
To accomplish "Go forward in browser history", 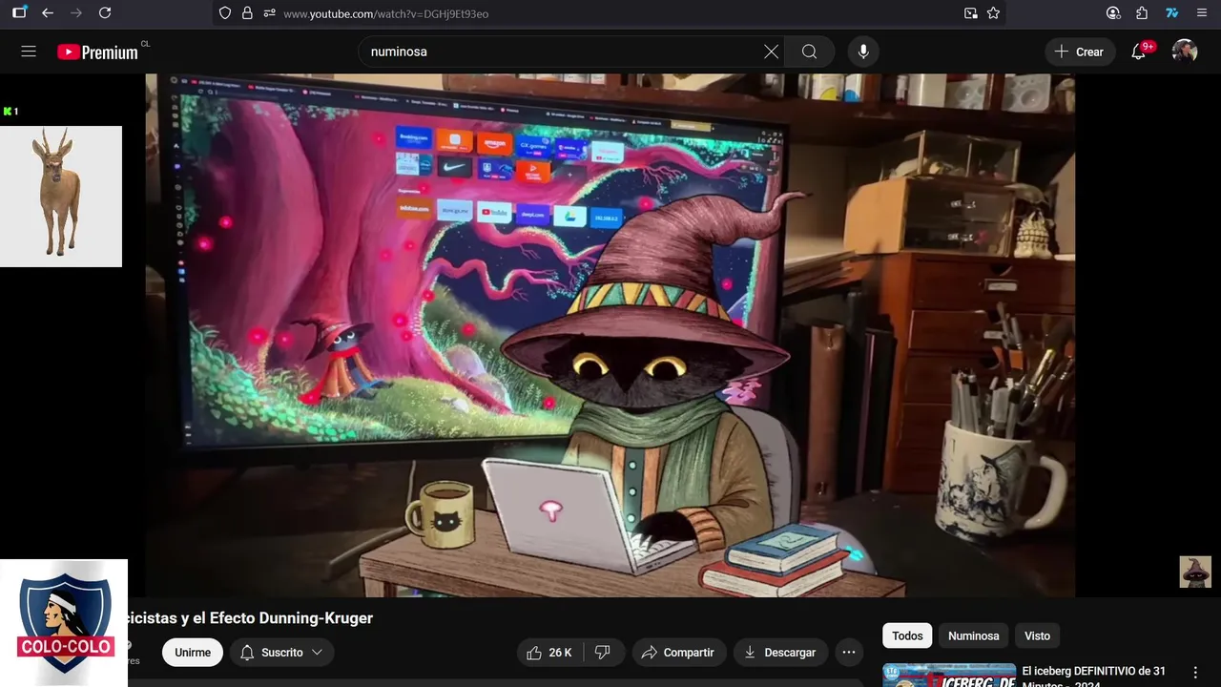I will click(76, 13).
